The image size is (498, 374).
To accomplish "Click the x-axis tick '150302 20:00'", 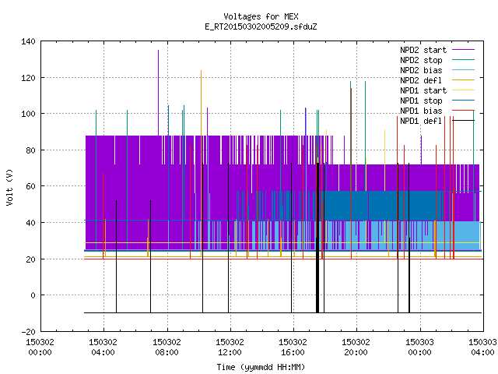I will tap(356, 348).
